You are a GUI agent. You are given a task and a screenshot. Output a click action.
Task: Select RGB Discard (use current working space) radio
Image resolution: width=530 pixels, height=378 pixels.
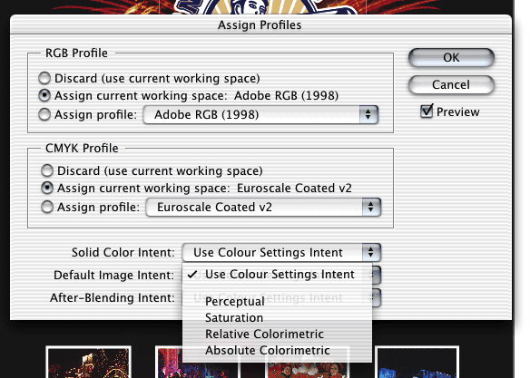coord(44,78)
